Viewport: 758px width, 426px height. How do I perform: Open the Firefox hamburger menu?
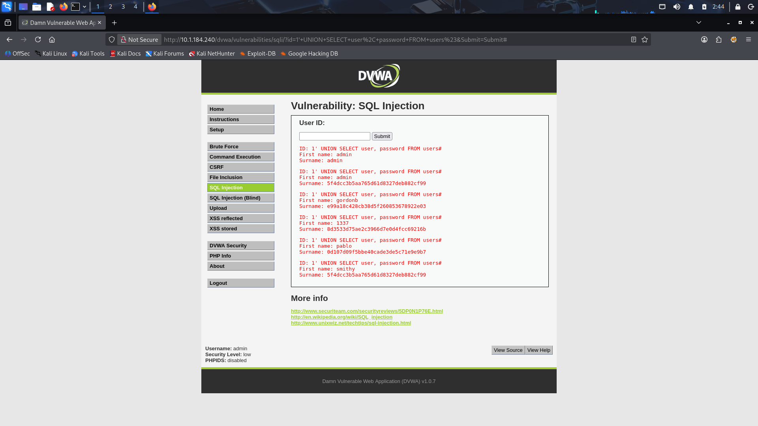749,39
